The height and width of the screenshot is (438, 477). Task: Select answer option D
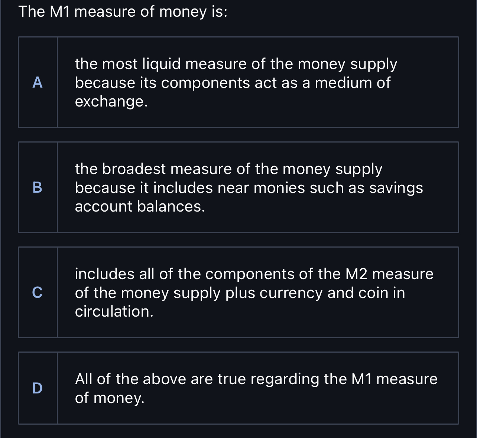[x=238, y=388]
